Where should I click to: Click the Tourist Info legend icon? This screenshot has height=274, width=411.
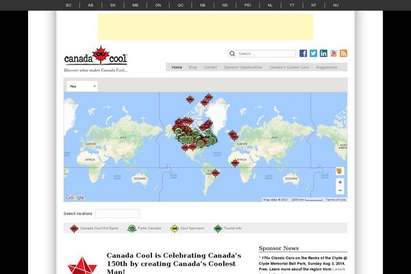tap(218, 228)
